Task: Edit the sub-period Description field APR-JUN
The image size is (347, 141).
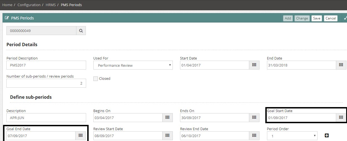Action: pyautogui.click(x=46, y=118)
